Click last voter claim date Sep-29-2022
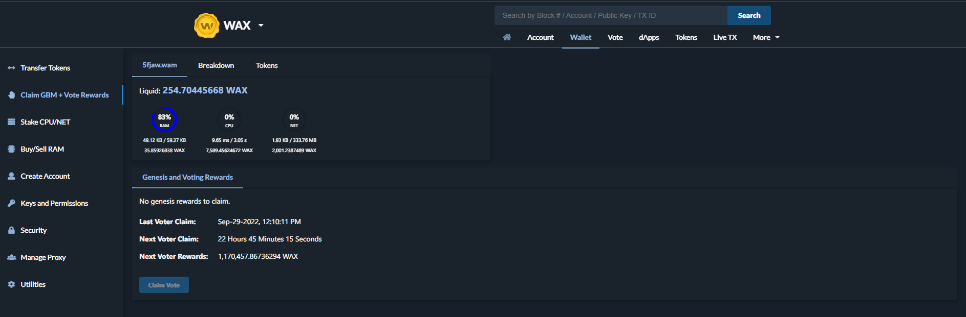The image size is (966, 317). coord(259,222)
